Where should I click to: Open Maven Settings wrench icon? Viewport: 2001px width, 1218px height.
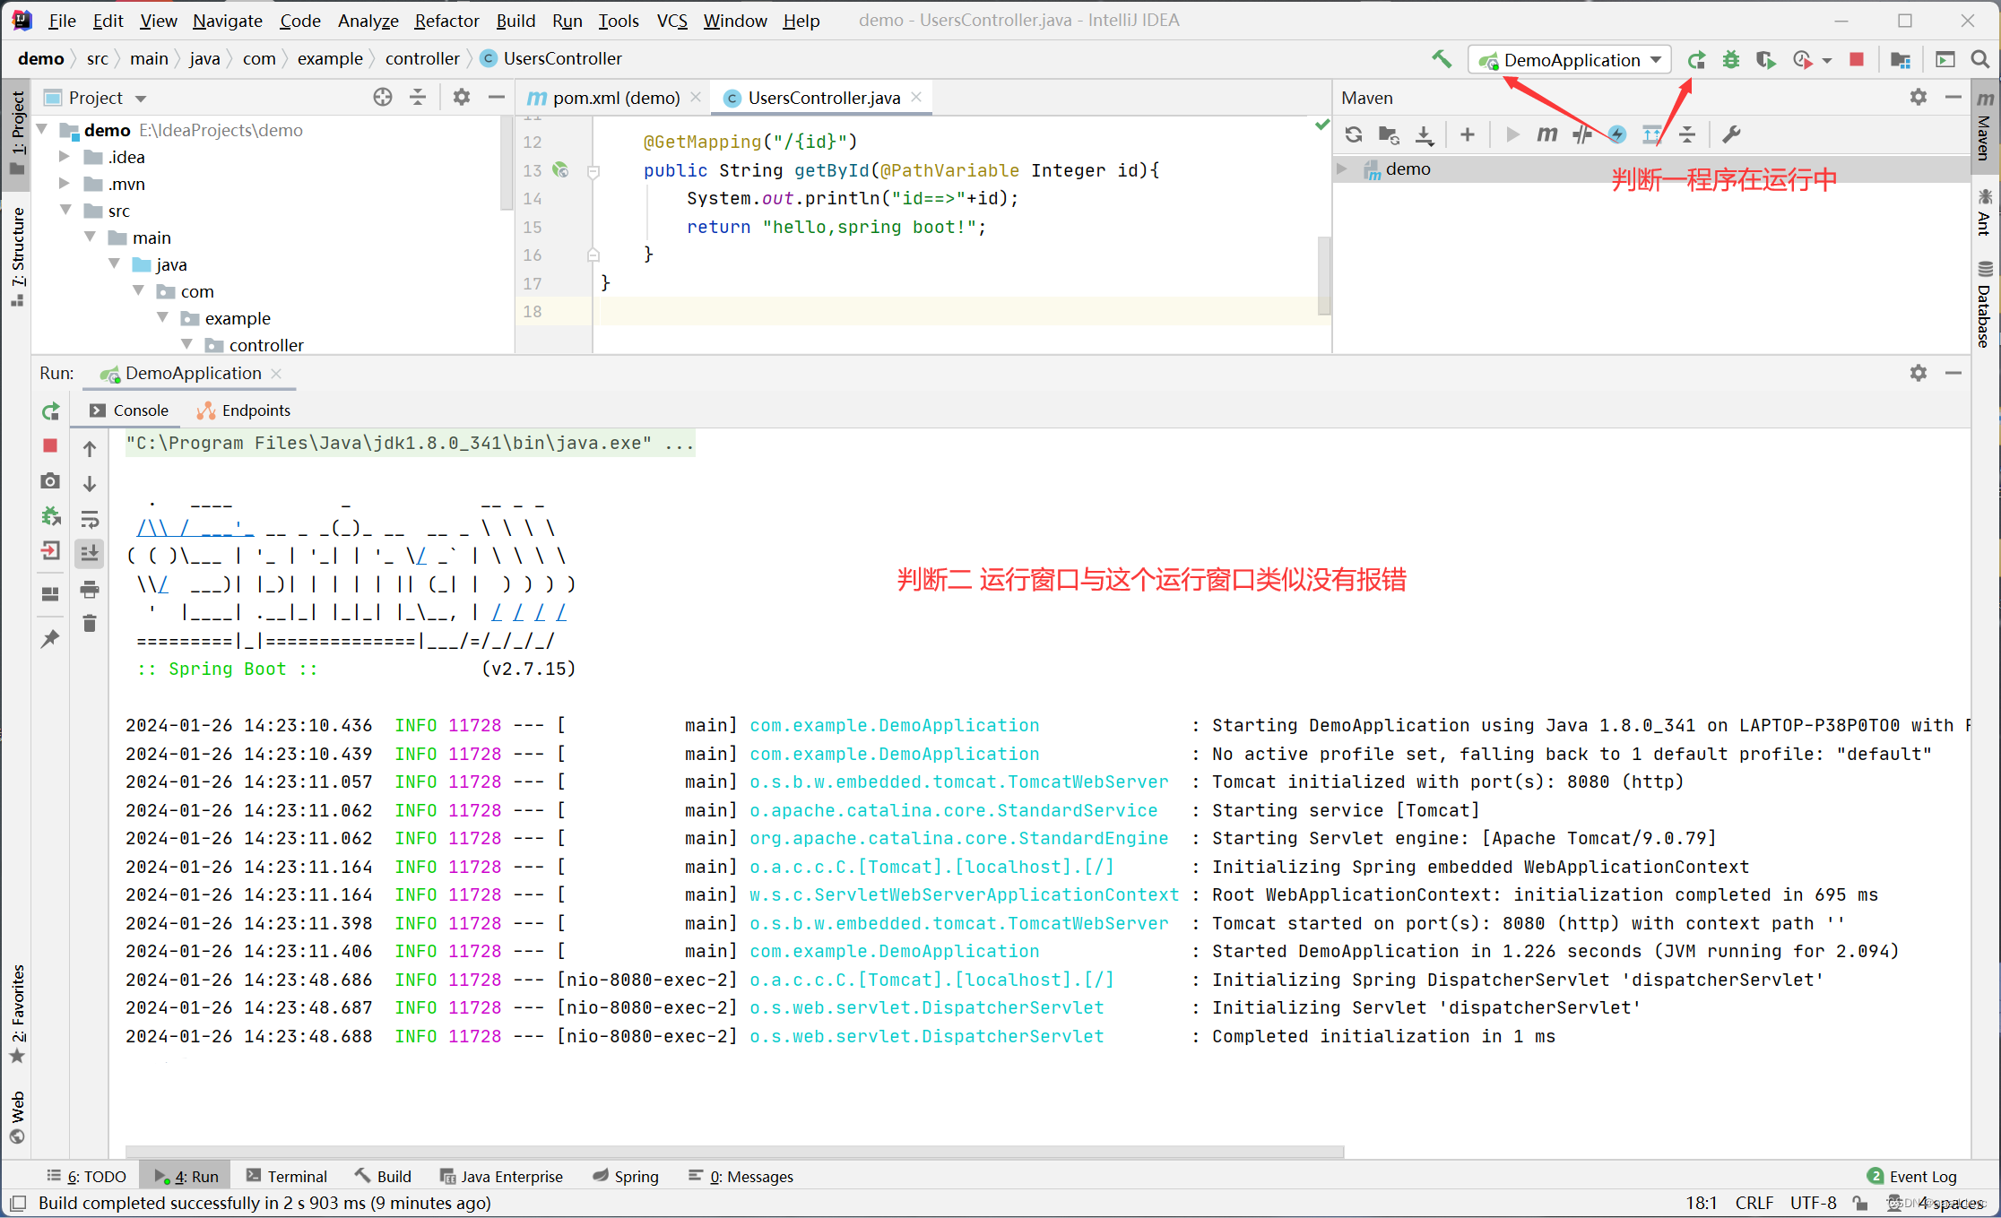1731,134
